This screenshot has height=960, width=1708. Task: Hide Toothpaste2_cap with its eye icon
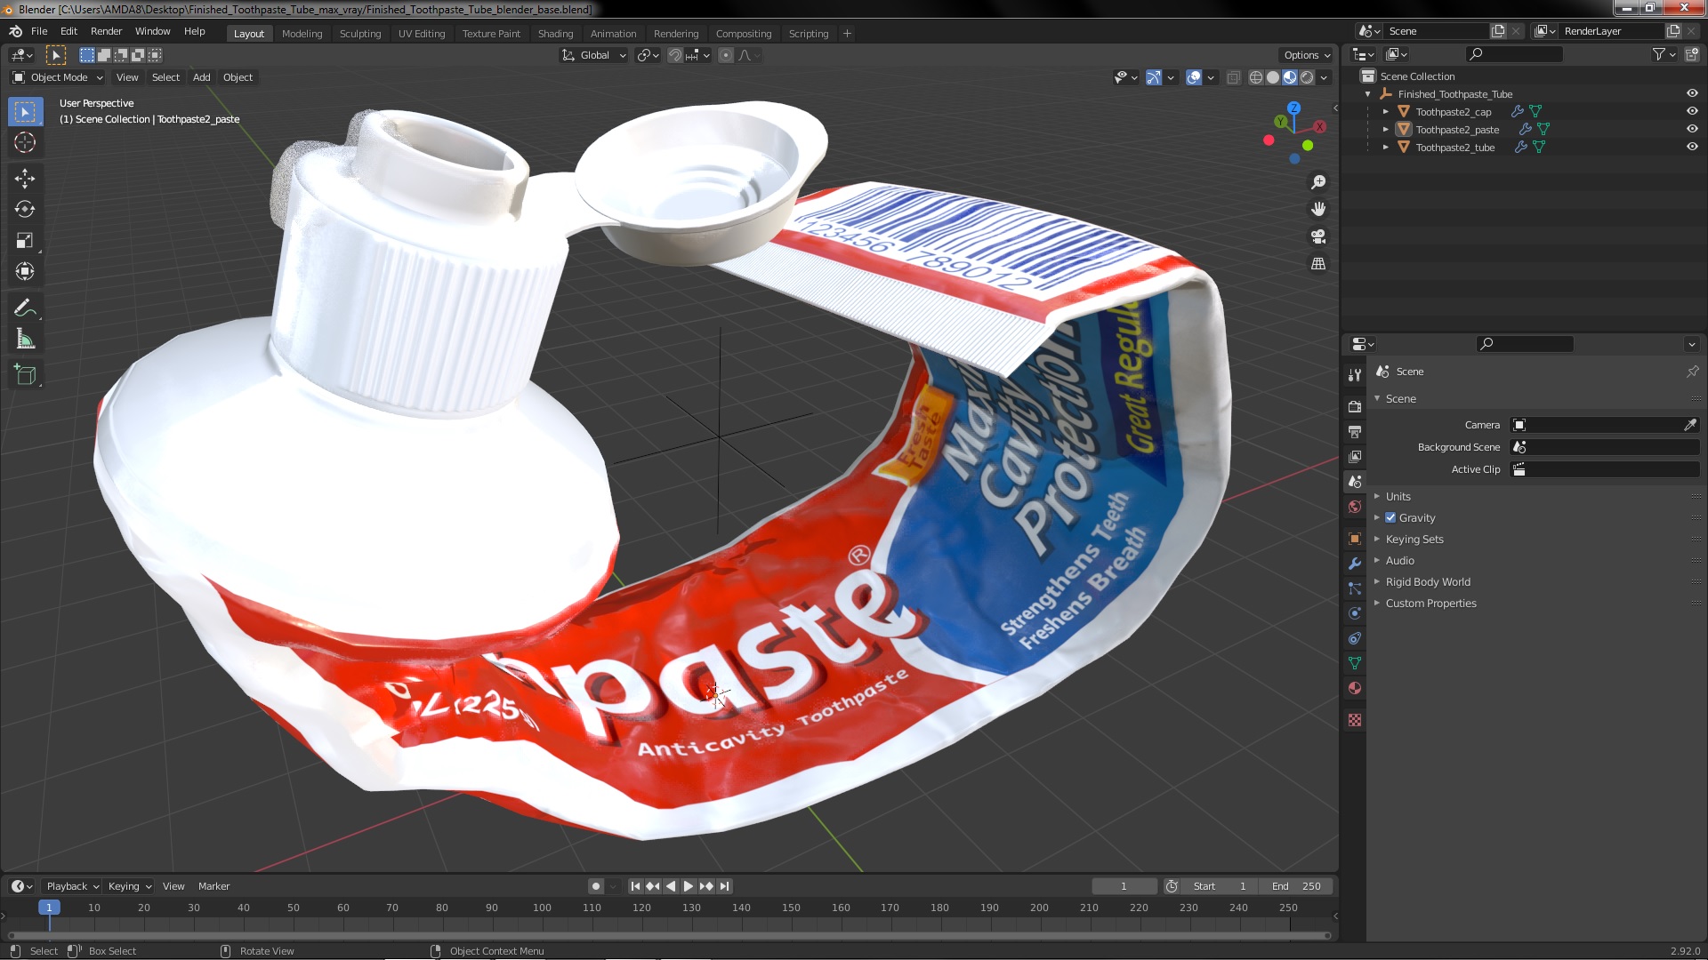click(1692, 111)
